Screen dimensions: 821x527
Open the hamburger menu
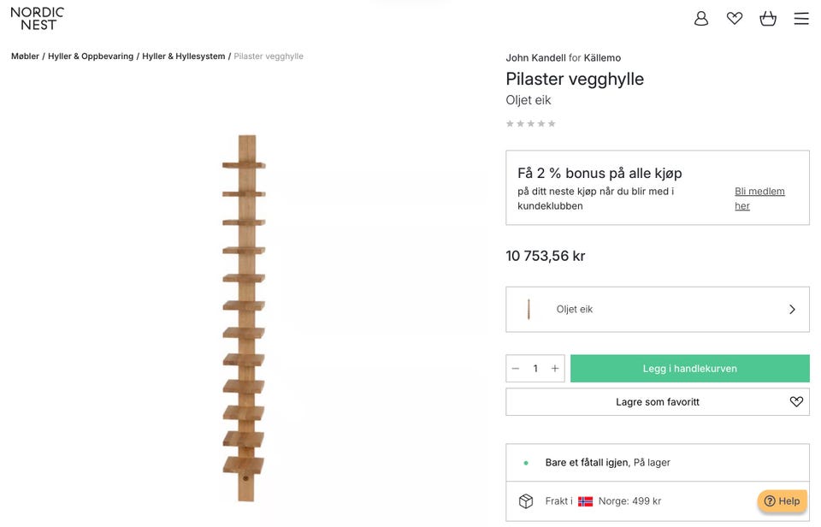pos(801,18)
